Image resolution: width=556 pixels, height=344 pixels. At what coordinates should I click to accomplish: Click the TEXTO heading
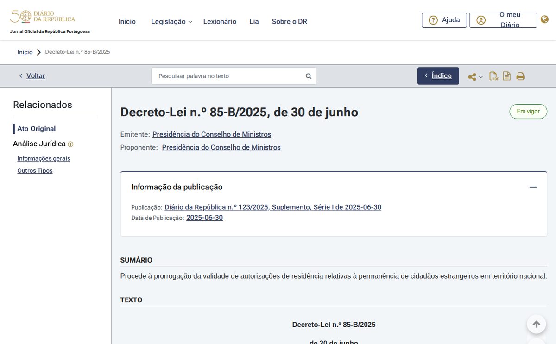click(x=131, y=300)
